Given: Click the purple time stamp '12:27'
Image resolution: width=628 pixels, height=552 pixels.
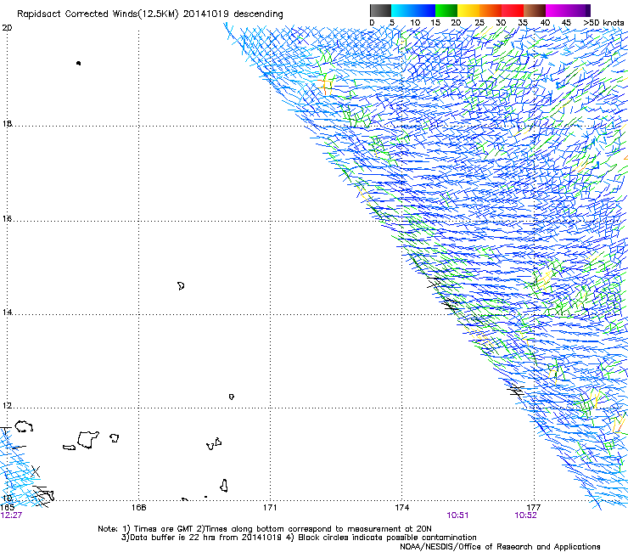Looking at the screenshot, I should (11, 515).
